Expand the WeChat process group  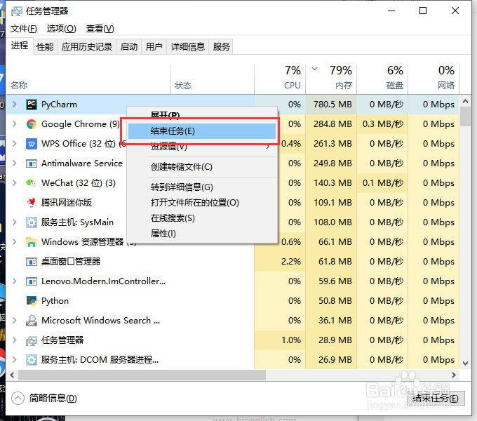tap(14, 183)
